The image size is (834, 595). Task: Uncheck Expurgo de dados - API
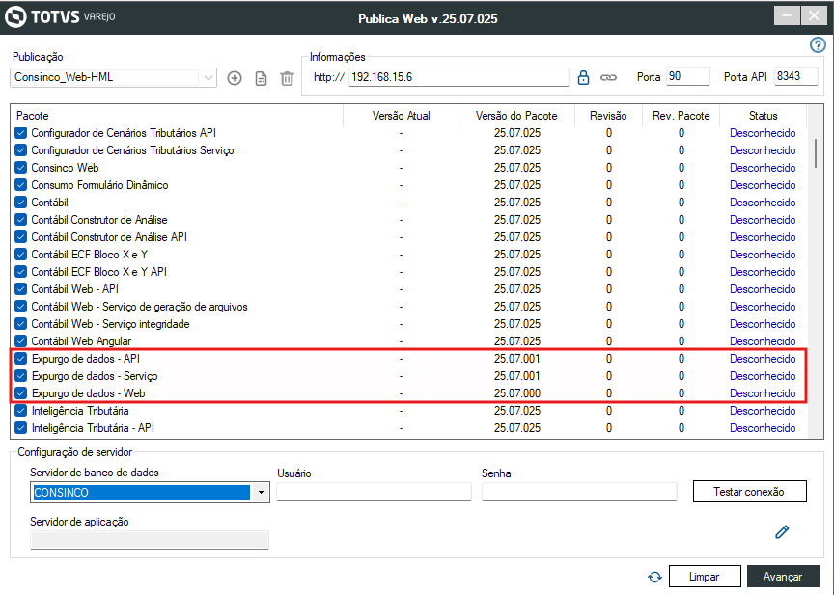coord(20,359)
